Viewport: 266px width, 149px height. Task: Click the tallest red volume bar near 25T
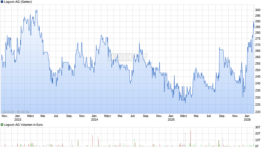[190, 139]
